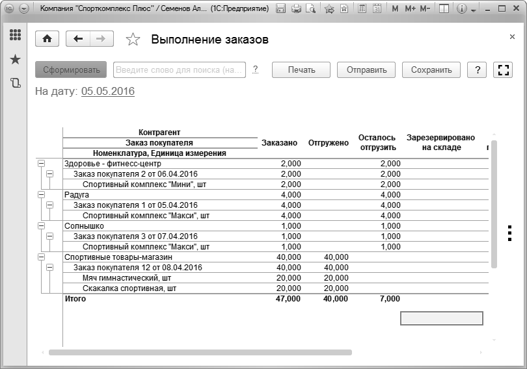527x369 pixels.
Task: Expand report to full screen
Action: 503,70
